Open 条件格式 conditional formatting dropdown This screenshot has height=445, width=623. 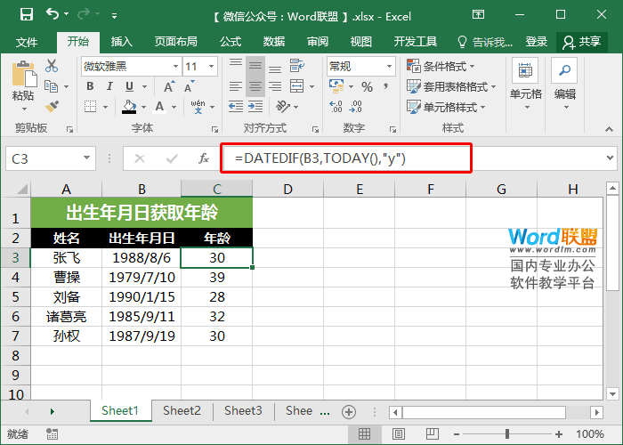[441, 66]
